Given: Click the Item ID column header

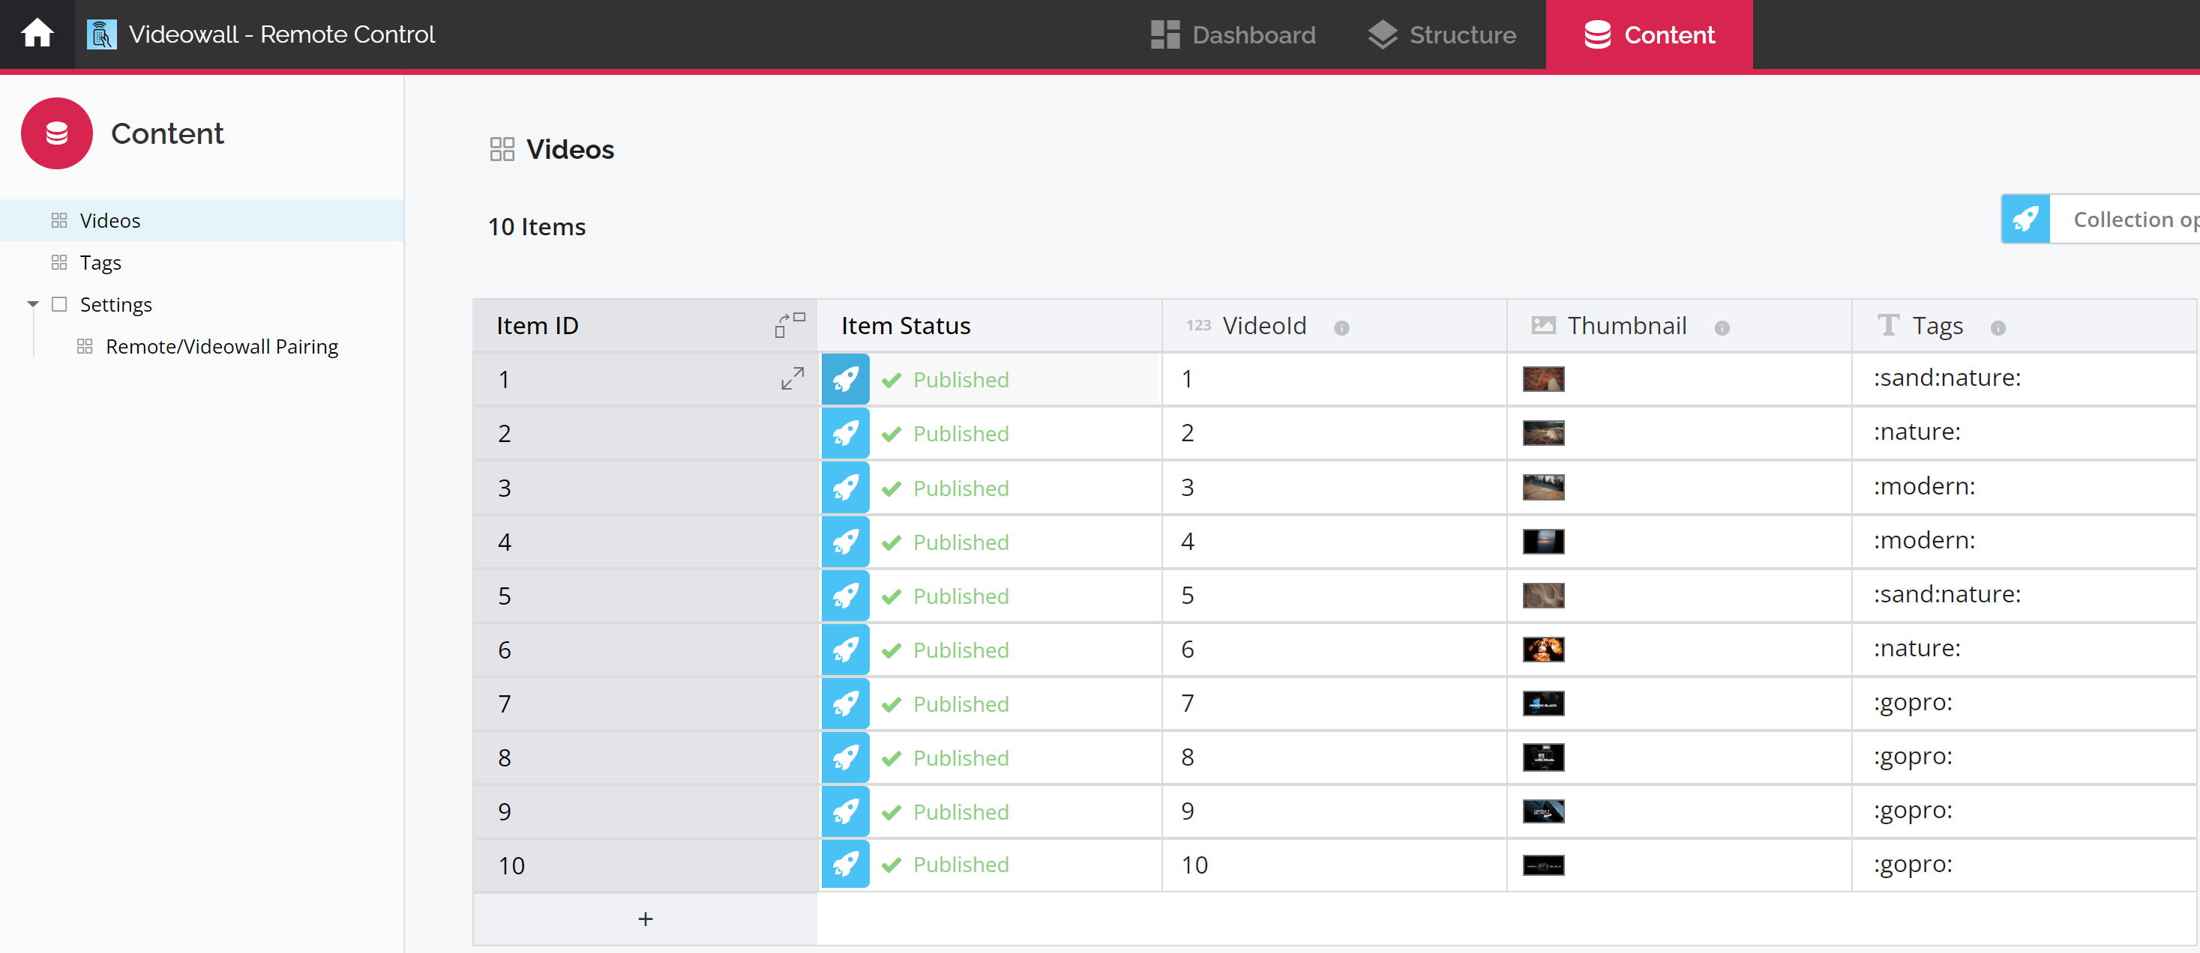Looking at the screenshot, I should (645, 325).
